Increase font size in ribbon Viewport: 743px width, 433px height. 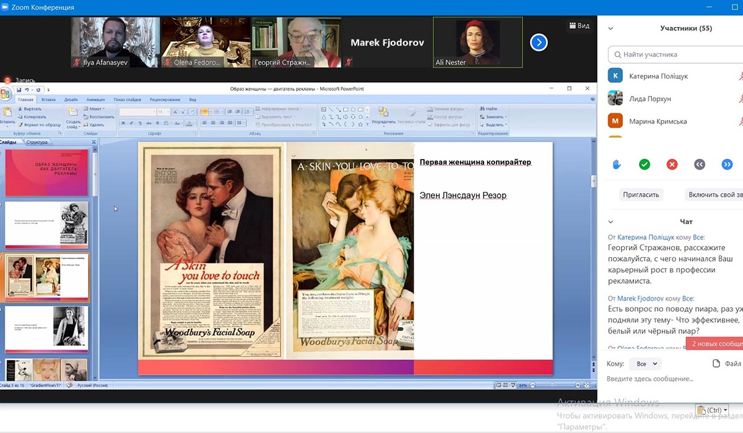[176, 112]
